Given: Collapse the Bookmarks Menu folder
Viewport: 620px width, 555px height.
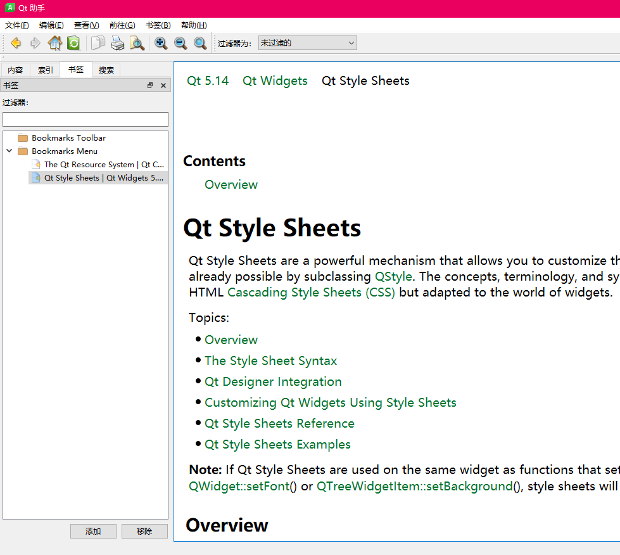Looking at the screenshot, I should tap(9, 151).
